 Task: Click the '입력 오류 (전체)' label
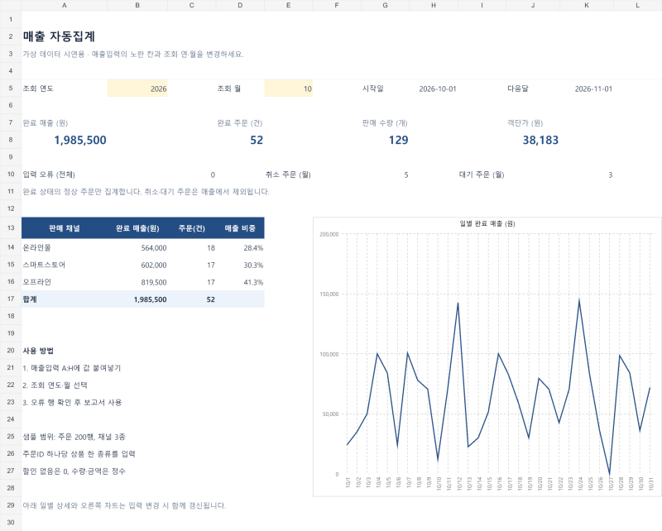tap(49, 175)
